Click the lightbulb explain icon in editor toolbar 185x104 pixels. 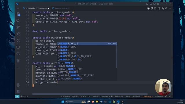tap(159, 8)
